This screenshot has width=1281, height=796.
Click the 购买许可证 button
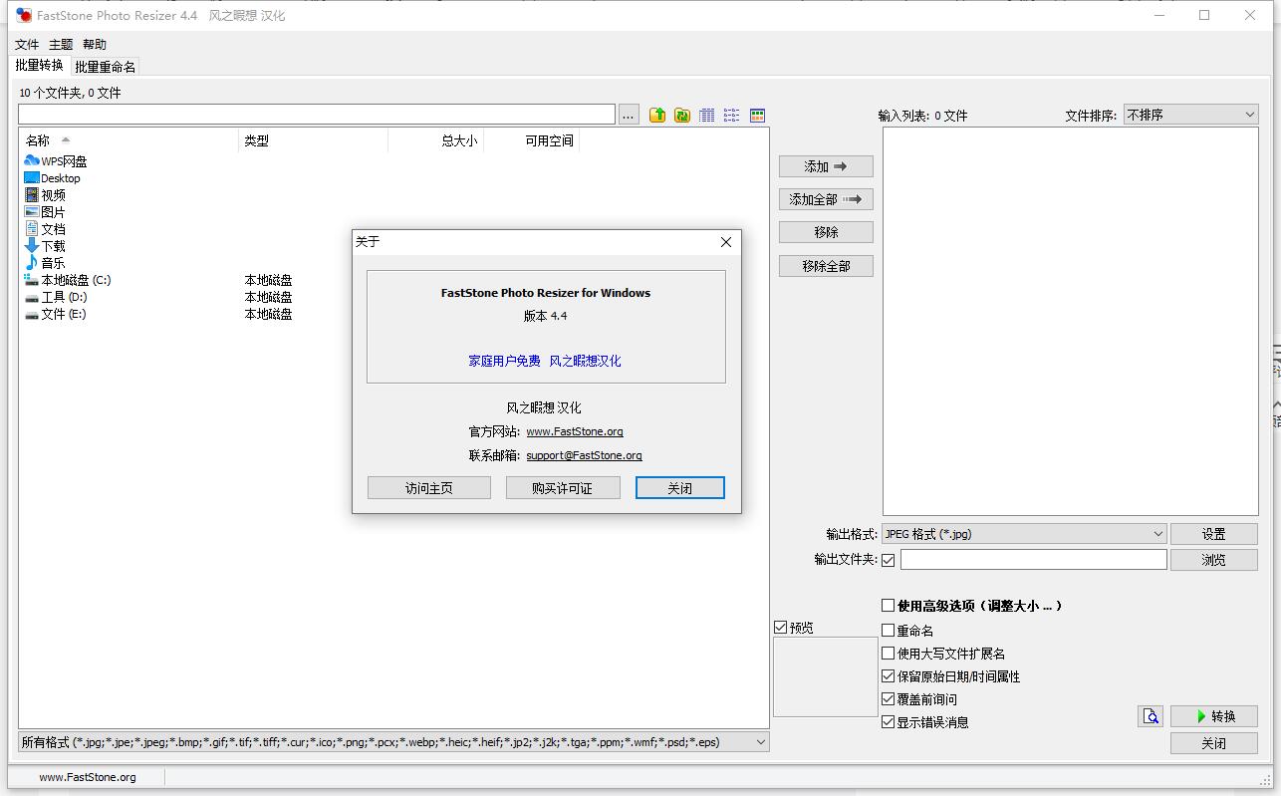563,487
